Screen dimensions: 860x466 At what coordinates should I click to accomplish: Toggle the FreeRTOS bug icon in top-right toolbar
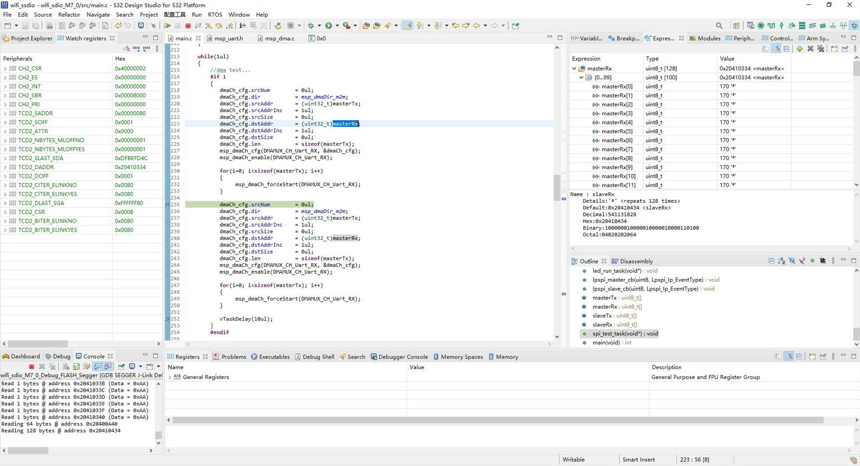[854, 25]
